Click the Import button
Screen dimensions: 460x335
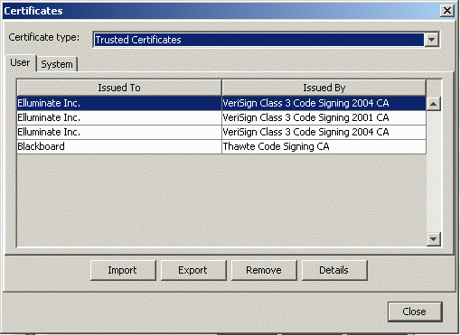(123, 270)
